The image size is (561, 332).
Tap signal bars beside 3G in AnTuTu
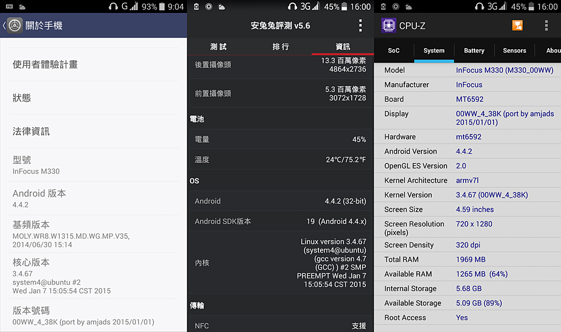click(316, 7)
